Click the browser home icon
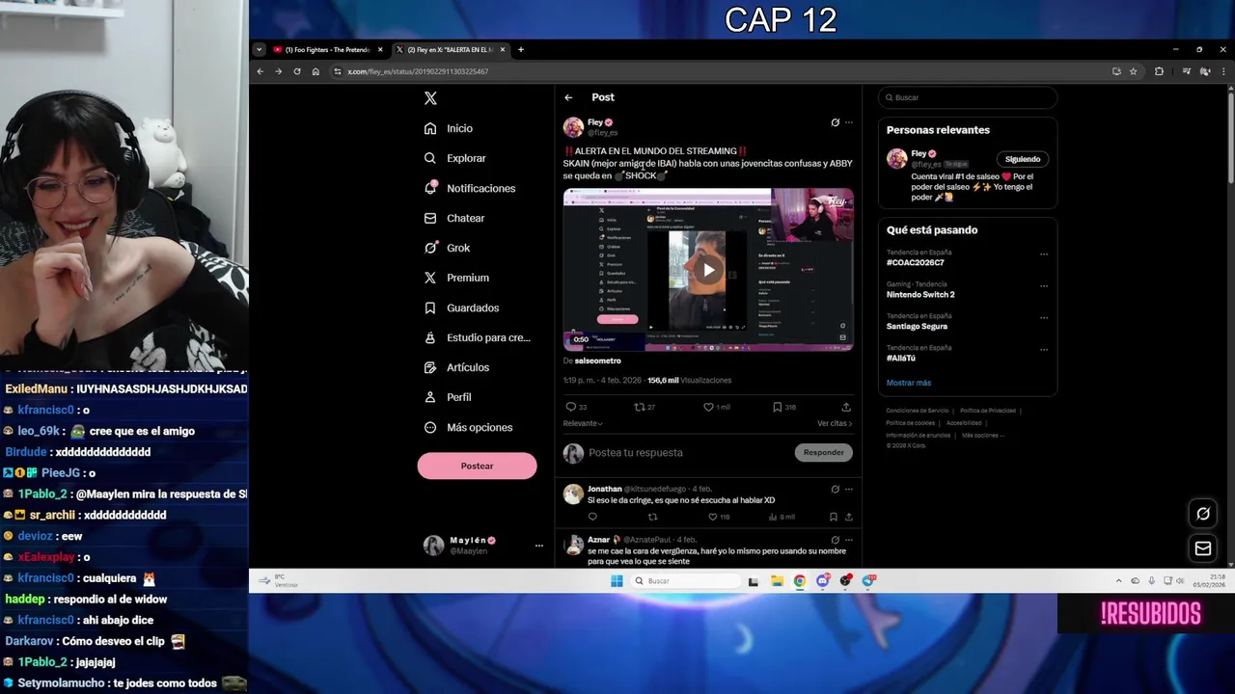 pyautogui.click(x=316, y=71)
